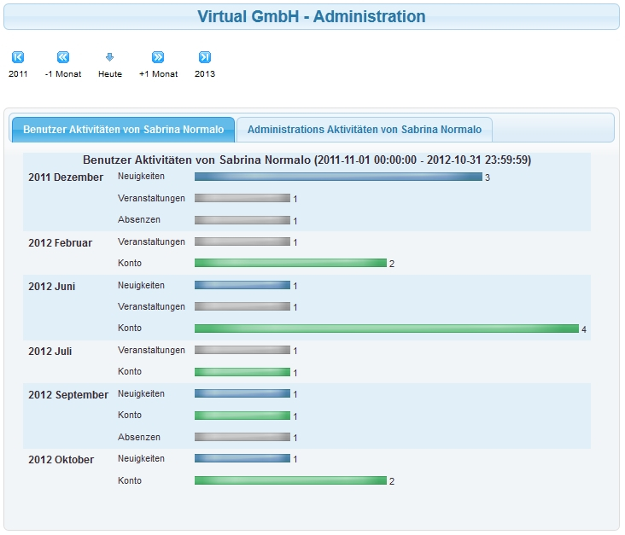
Task: Click 2012 Februar Konto green bar
Action: pyautogui.click(x=290, y=263)
